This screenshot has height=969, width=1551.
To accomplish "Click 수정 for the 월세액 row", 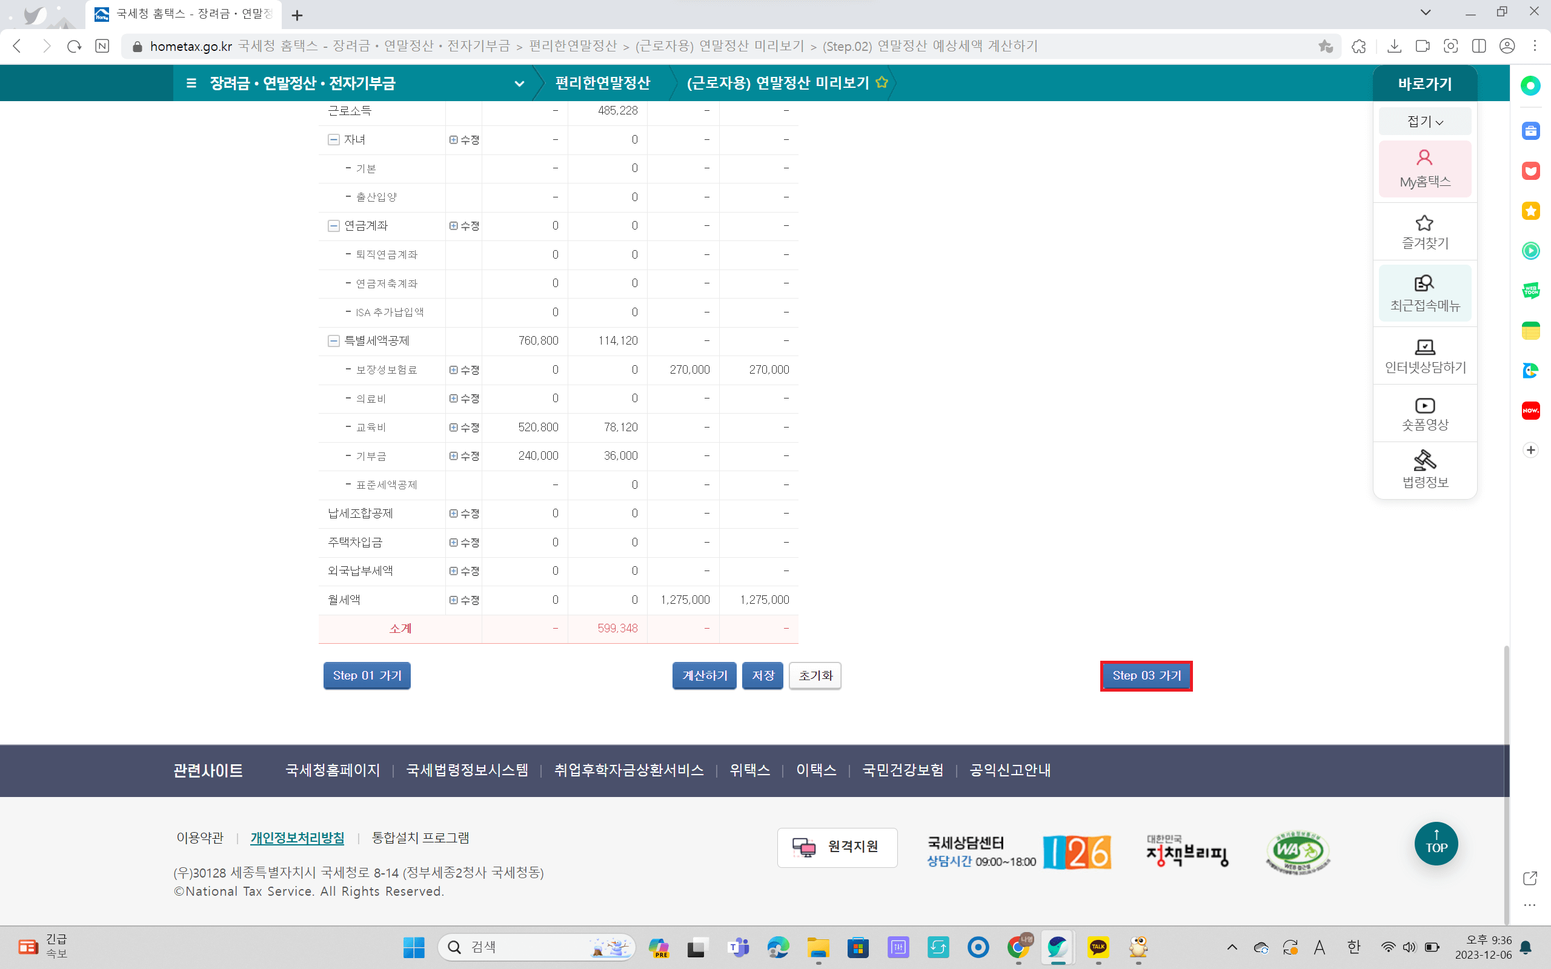I will coord(464,600).
